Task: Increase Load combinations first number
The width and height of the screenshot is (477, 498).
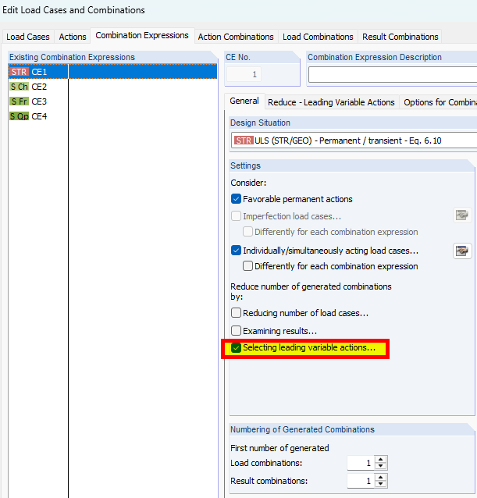Action: (x=381, y=460)
